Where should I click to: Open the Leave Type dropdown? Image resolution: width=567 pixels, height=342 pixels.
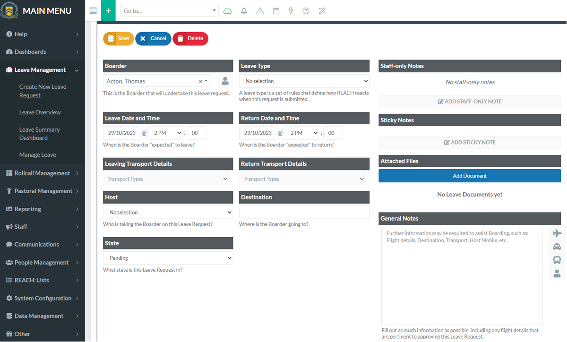point(304,81)
